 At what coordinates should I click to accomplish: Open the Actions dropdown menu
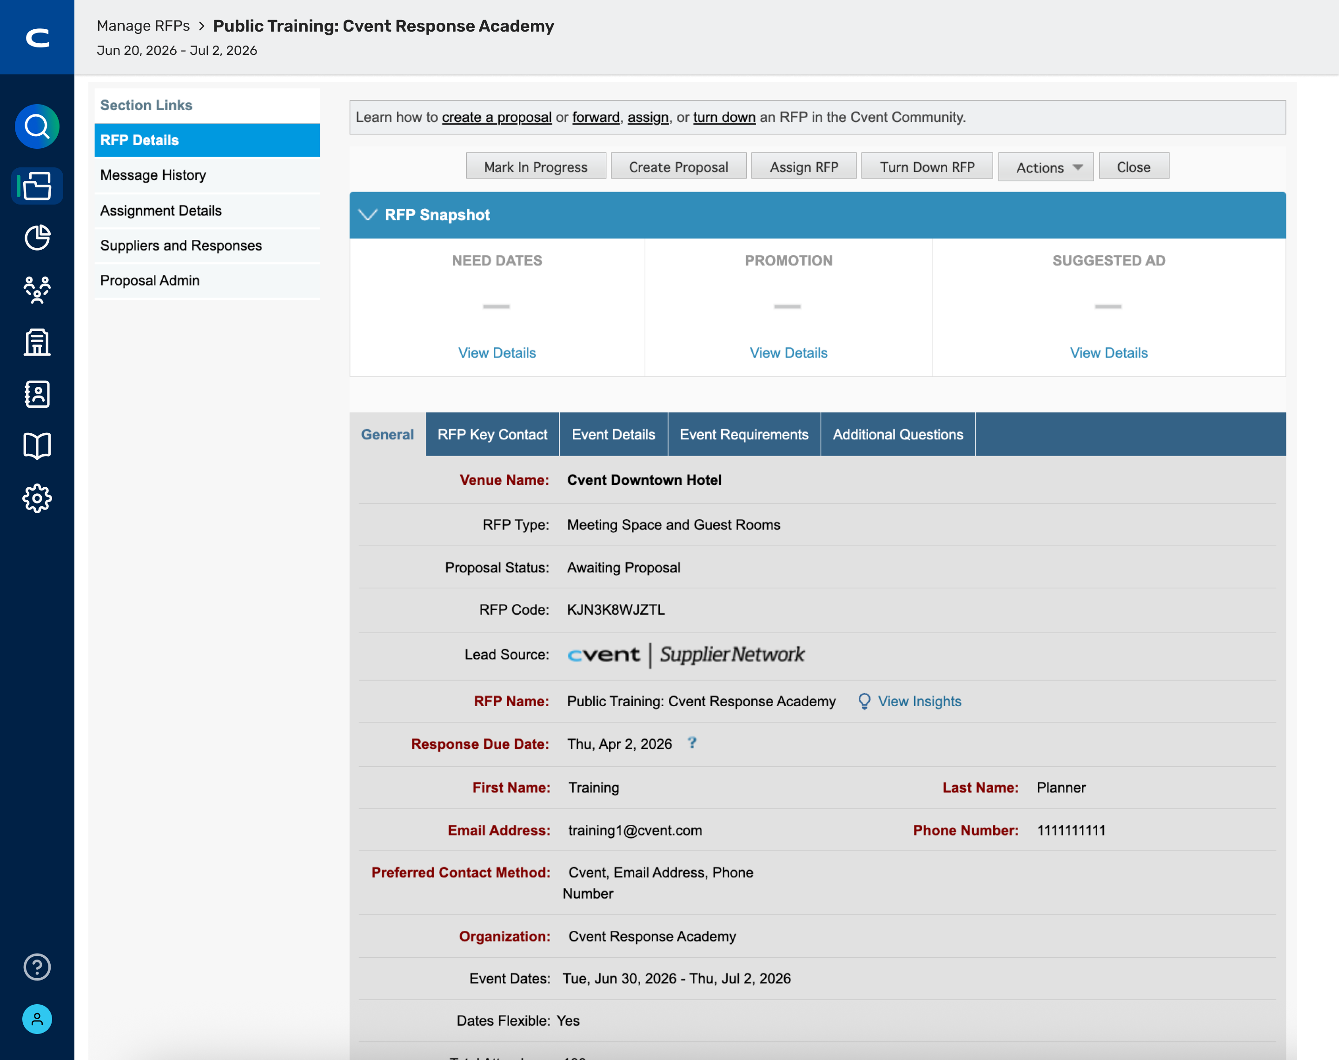click(x=1046, y=167)
